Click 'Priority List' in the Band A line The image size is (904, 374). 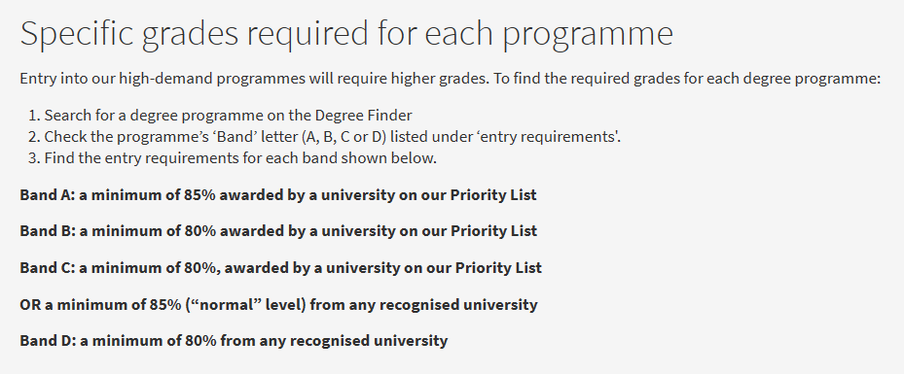pyautogui.click(x=493, y=195)
